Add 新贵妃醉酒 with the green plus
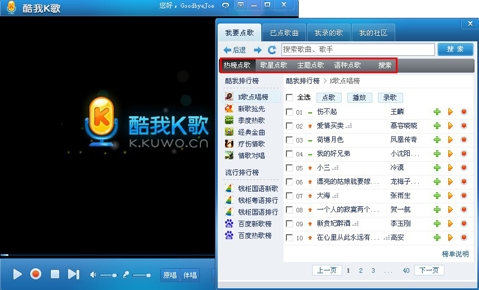Image resolution: width=479 pixels, height=290 pixels. pos(437,224)
